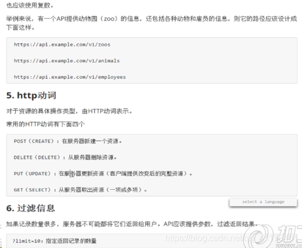The image size is (302, 248).
Task: Open the 'select a language' dropdown
Action: point(263,202)
